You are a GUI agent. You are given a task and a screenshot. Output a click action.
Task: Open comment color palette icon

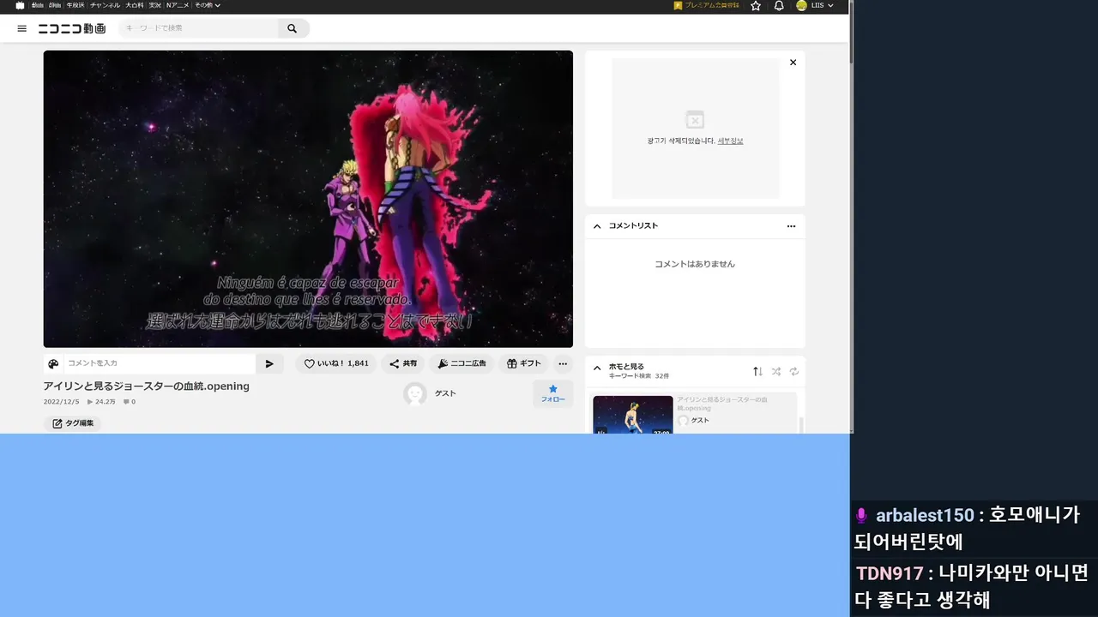(x=53, y=363)
